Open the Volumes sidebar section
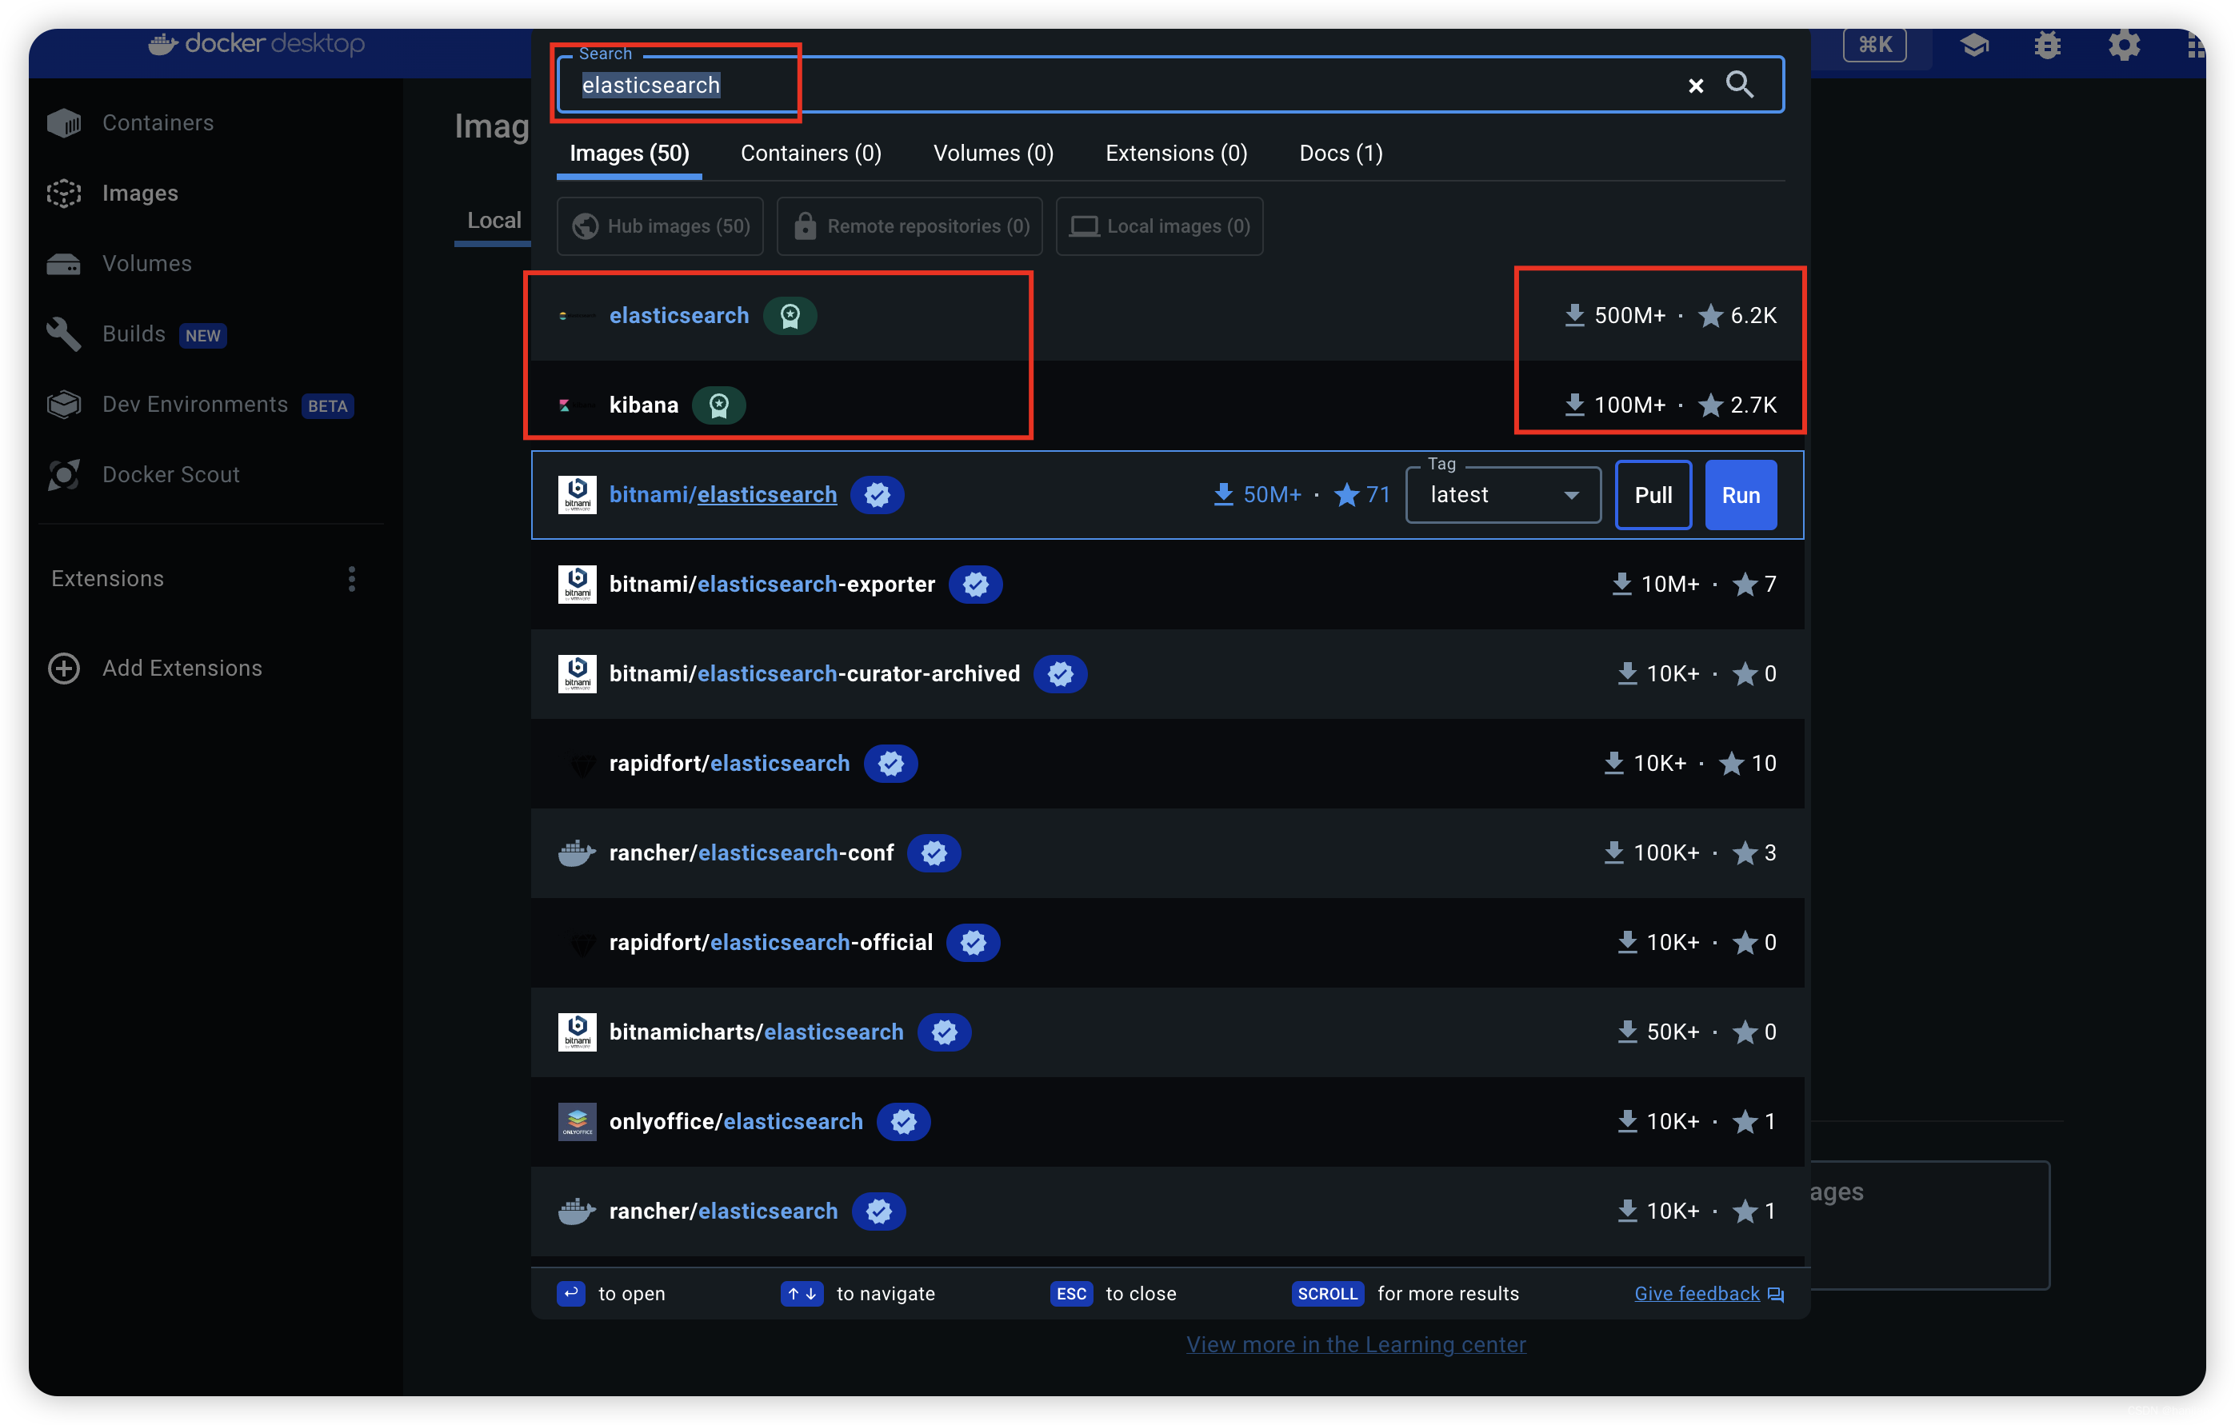Image resolution: width=2235 pixels, height=1425 pixels. tap(145, 262)
